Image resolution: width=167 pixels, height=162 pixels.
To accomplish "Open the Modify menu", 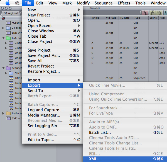I will (83, 3).
